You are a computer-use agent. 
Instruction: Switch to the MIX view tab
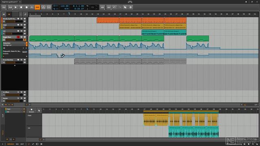[17, 144]
